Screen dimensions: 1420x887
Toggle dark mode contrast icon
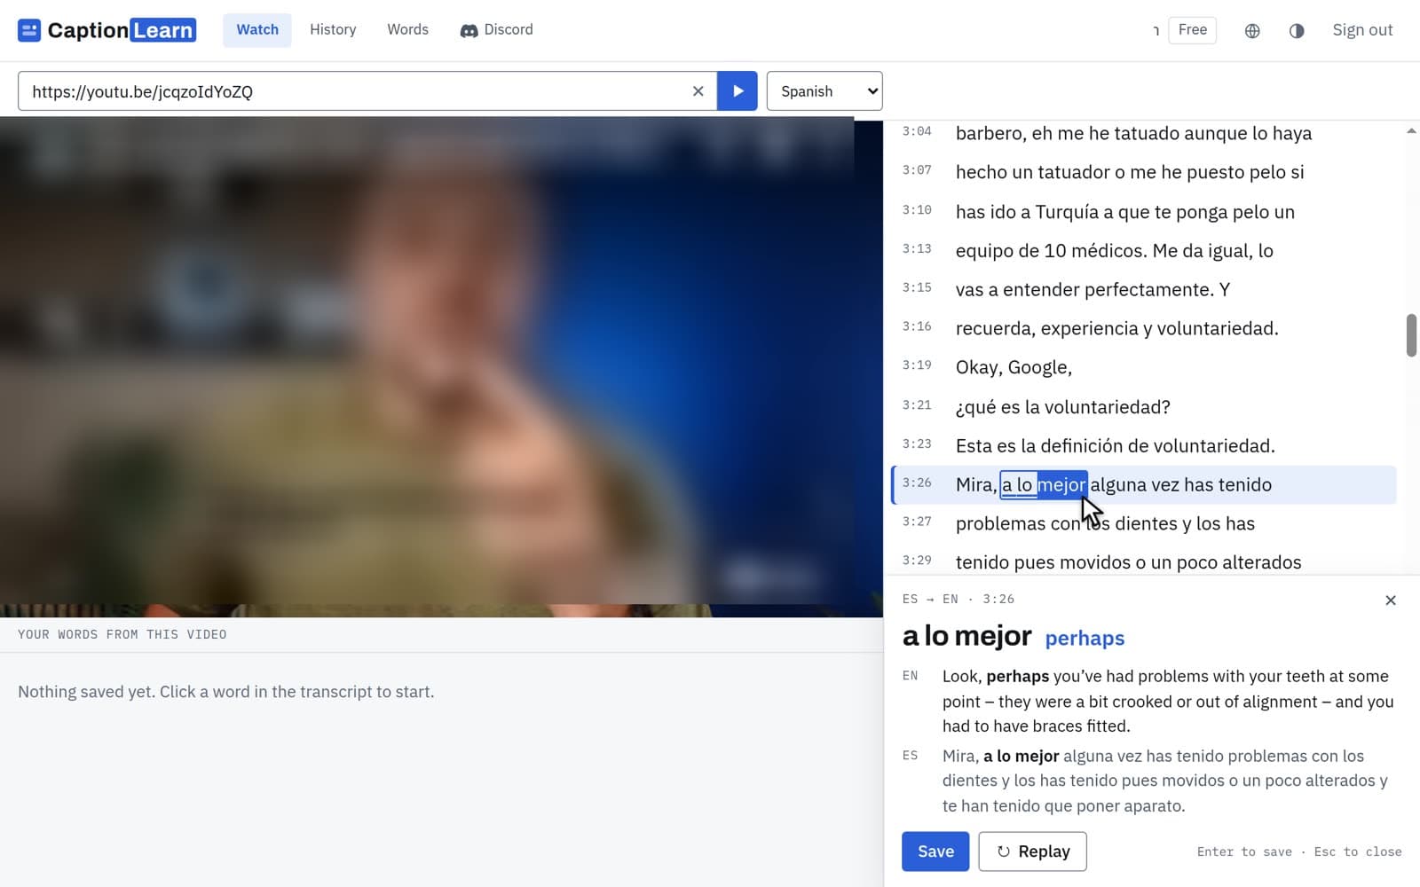[x=1297, y=31]
